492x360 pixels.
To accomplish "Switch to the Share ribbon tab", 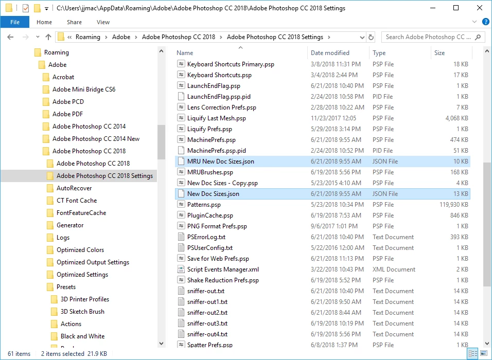I will [74, 22].
